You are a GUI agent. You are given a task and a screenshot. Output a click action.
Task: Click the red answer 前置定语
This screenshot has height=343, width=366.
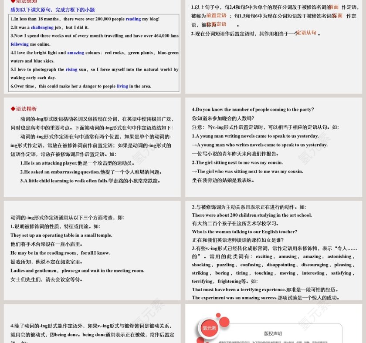(x=210, y=16)
